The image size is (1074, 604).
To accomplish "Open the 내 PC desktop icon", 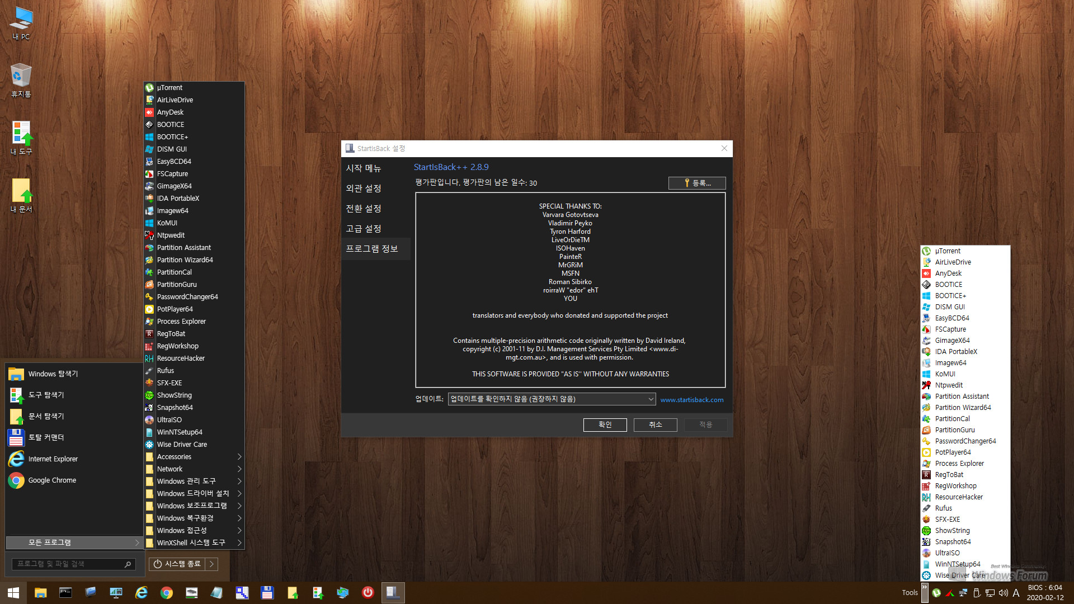I will coord(21,23).
